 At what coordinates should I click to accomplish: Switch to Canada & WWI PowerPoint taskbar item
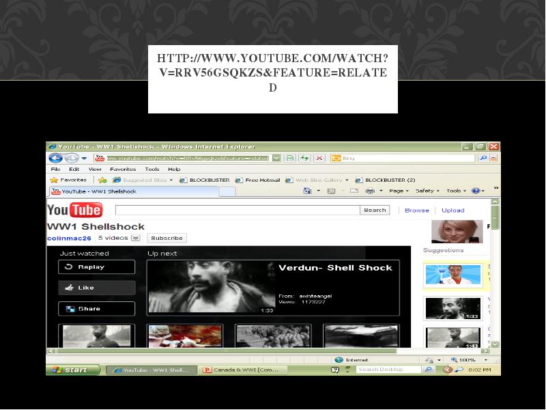[243, 370]
